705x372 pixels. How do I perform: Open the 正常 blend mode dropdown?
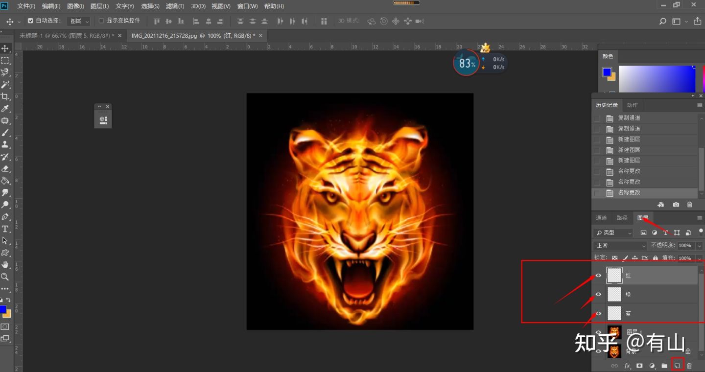click(620, 245)
